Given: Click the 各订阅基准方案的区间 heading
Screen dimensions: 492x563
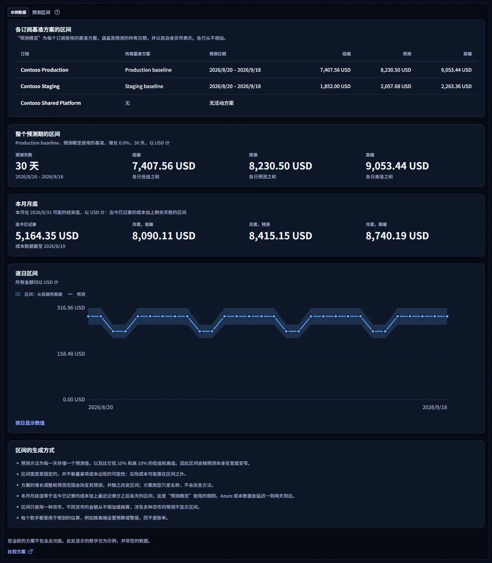Looking at the screenshot, I should coord(43,29).
